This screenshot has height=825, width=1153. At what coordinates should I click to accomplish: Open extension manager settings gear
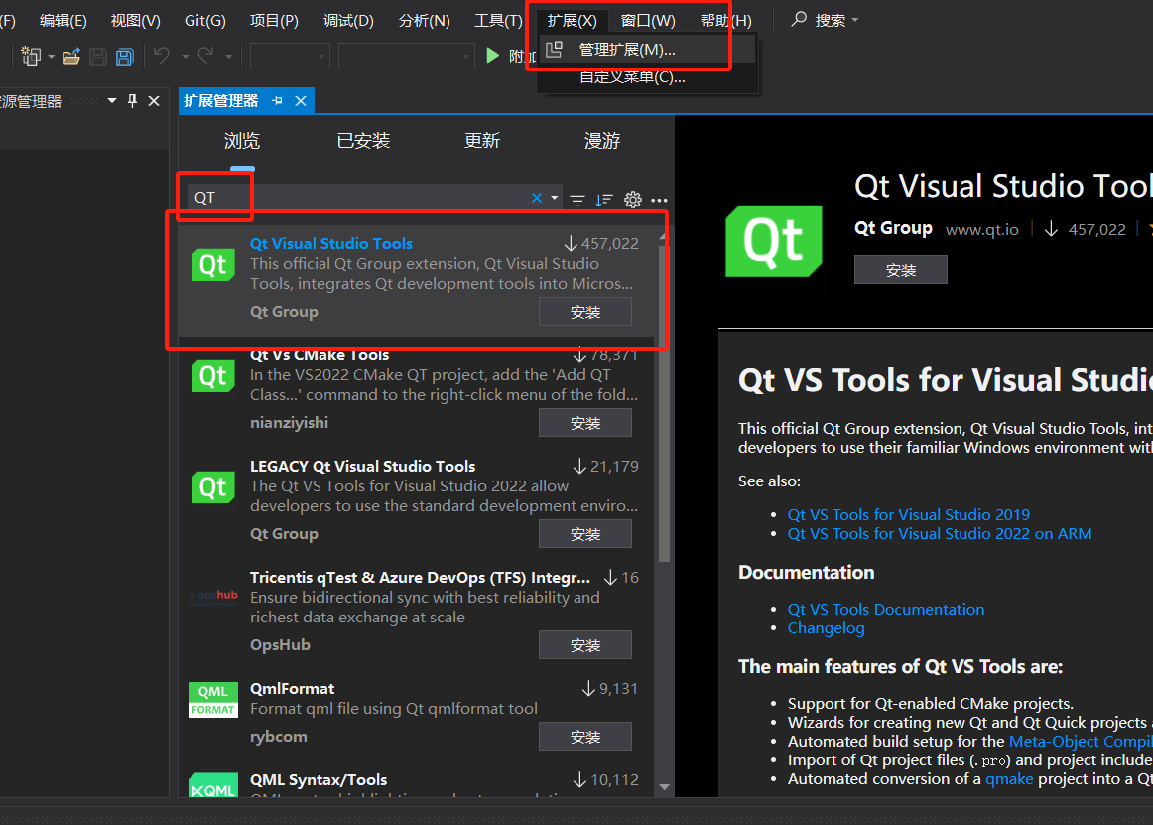pyautogui.click(x=632, y=200)
